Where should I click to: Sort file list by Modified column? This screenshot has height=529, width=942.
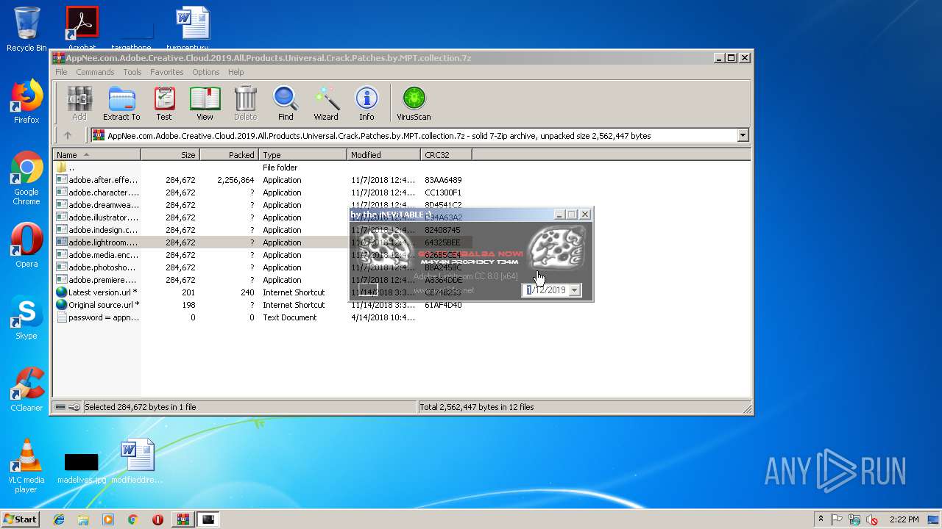point(383,155)
